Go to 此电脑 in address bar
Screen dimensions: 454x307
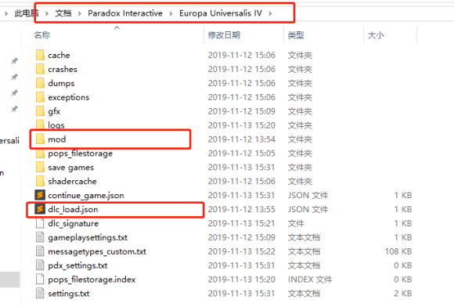[x=27, y=13]
